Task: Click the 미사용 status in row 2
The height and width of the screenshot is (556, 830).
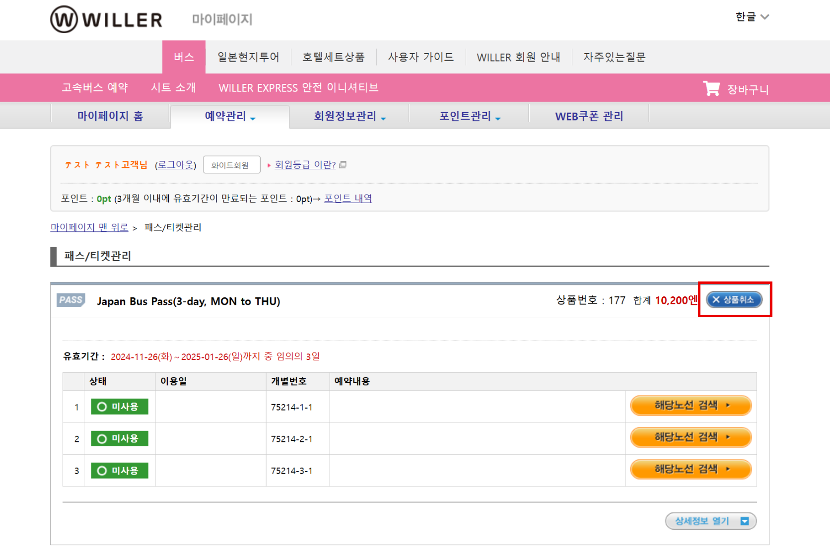Action: point(120,438)
